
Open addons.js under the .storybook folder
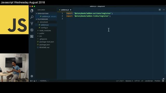[x=45, y=25]
